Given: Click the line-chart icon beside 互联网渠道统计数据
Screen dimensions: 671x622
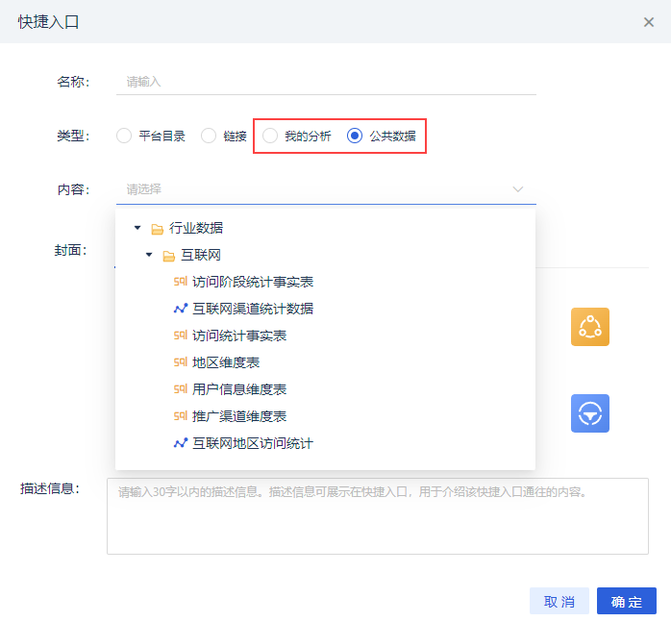Looking at the screenshot, I should point(181,309).
